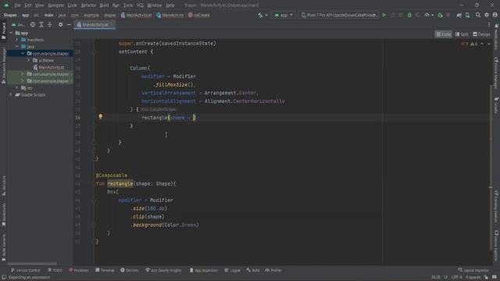Image resolution: width=500 pixels, height=281 pixels.
Task: Open the Pixel 7 Pro device dropdown
Action: [339, 15]
